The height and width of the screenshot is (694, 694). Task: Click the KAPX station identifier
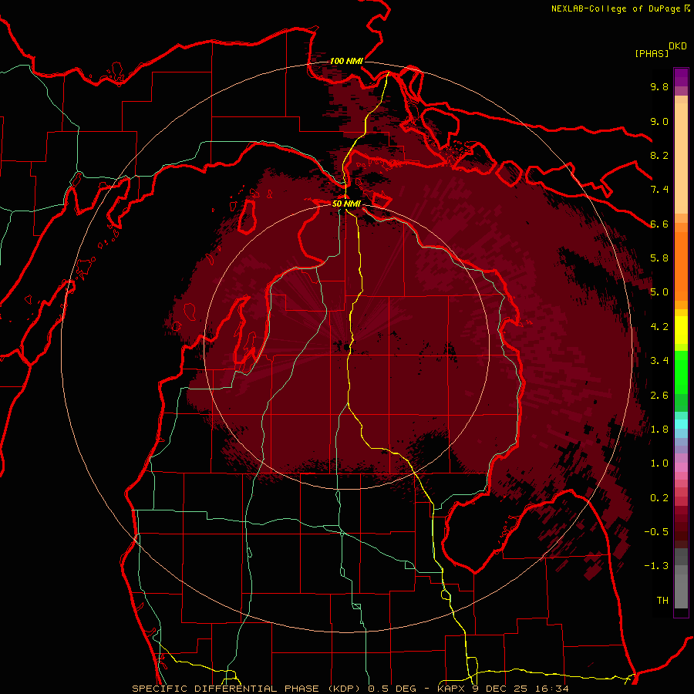pos(453,689)
